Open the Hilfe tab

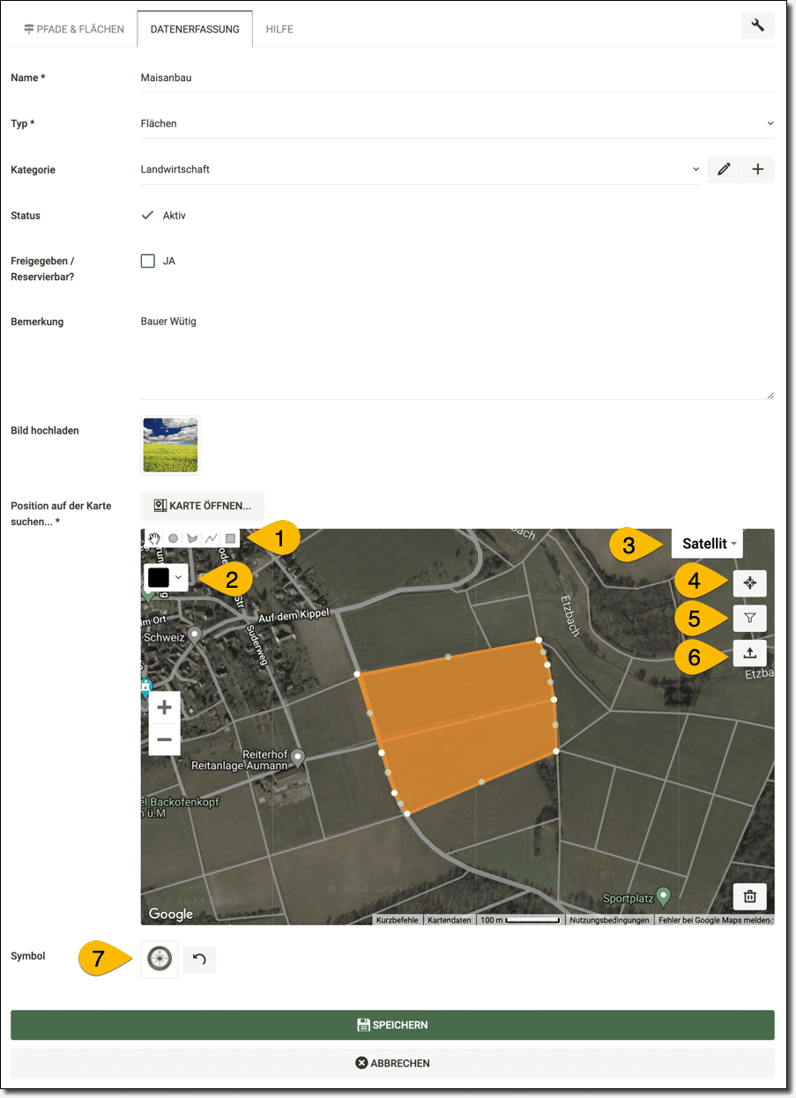[x=279, y=29]
